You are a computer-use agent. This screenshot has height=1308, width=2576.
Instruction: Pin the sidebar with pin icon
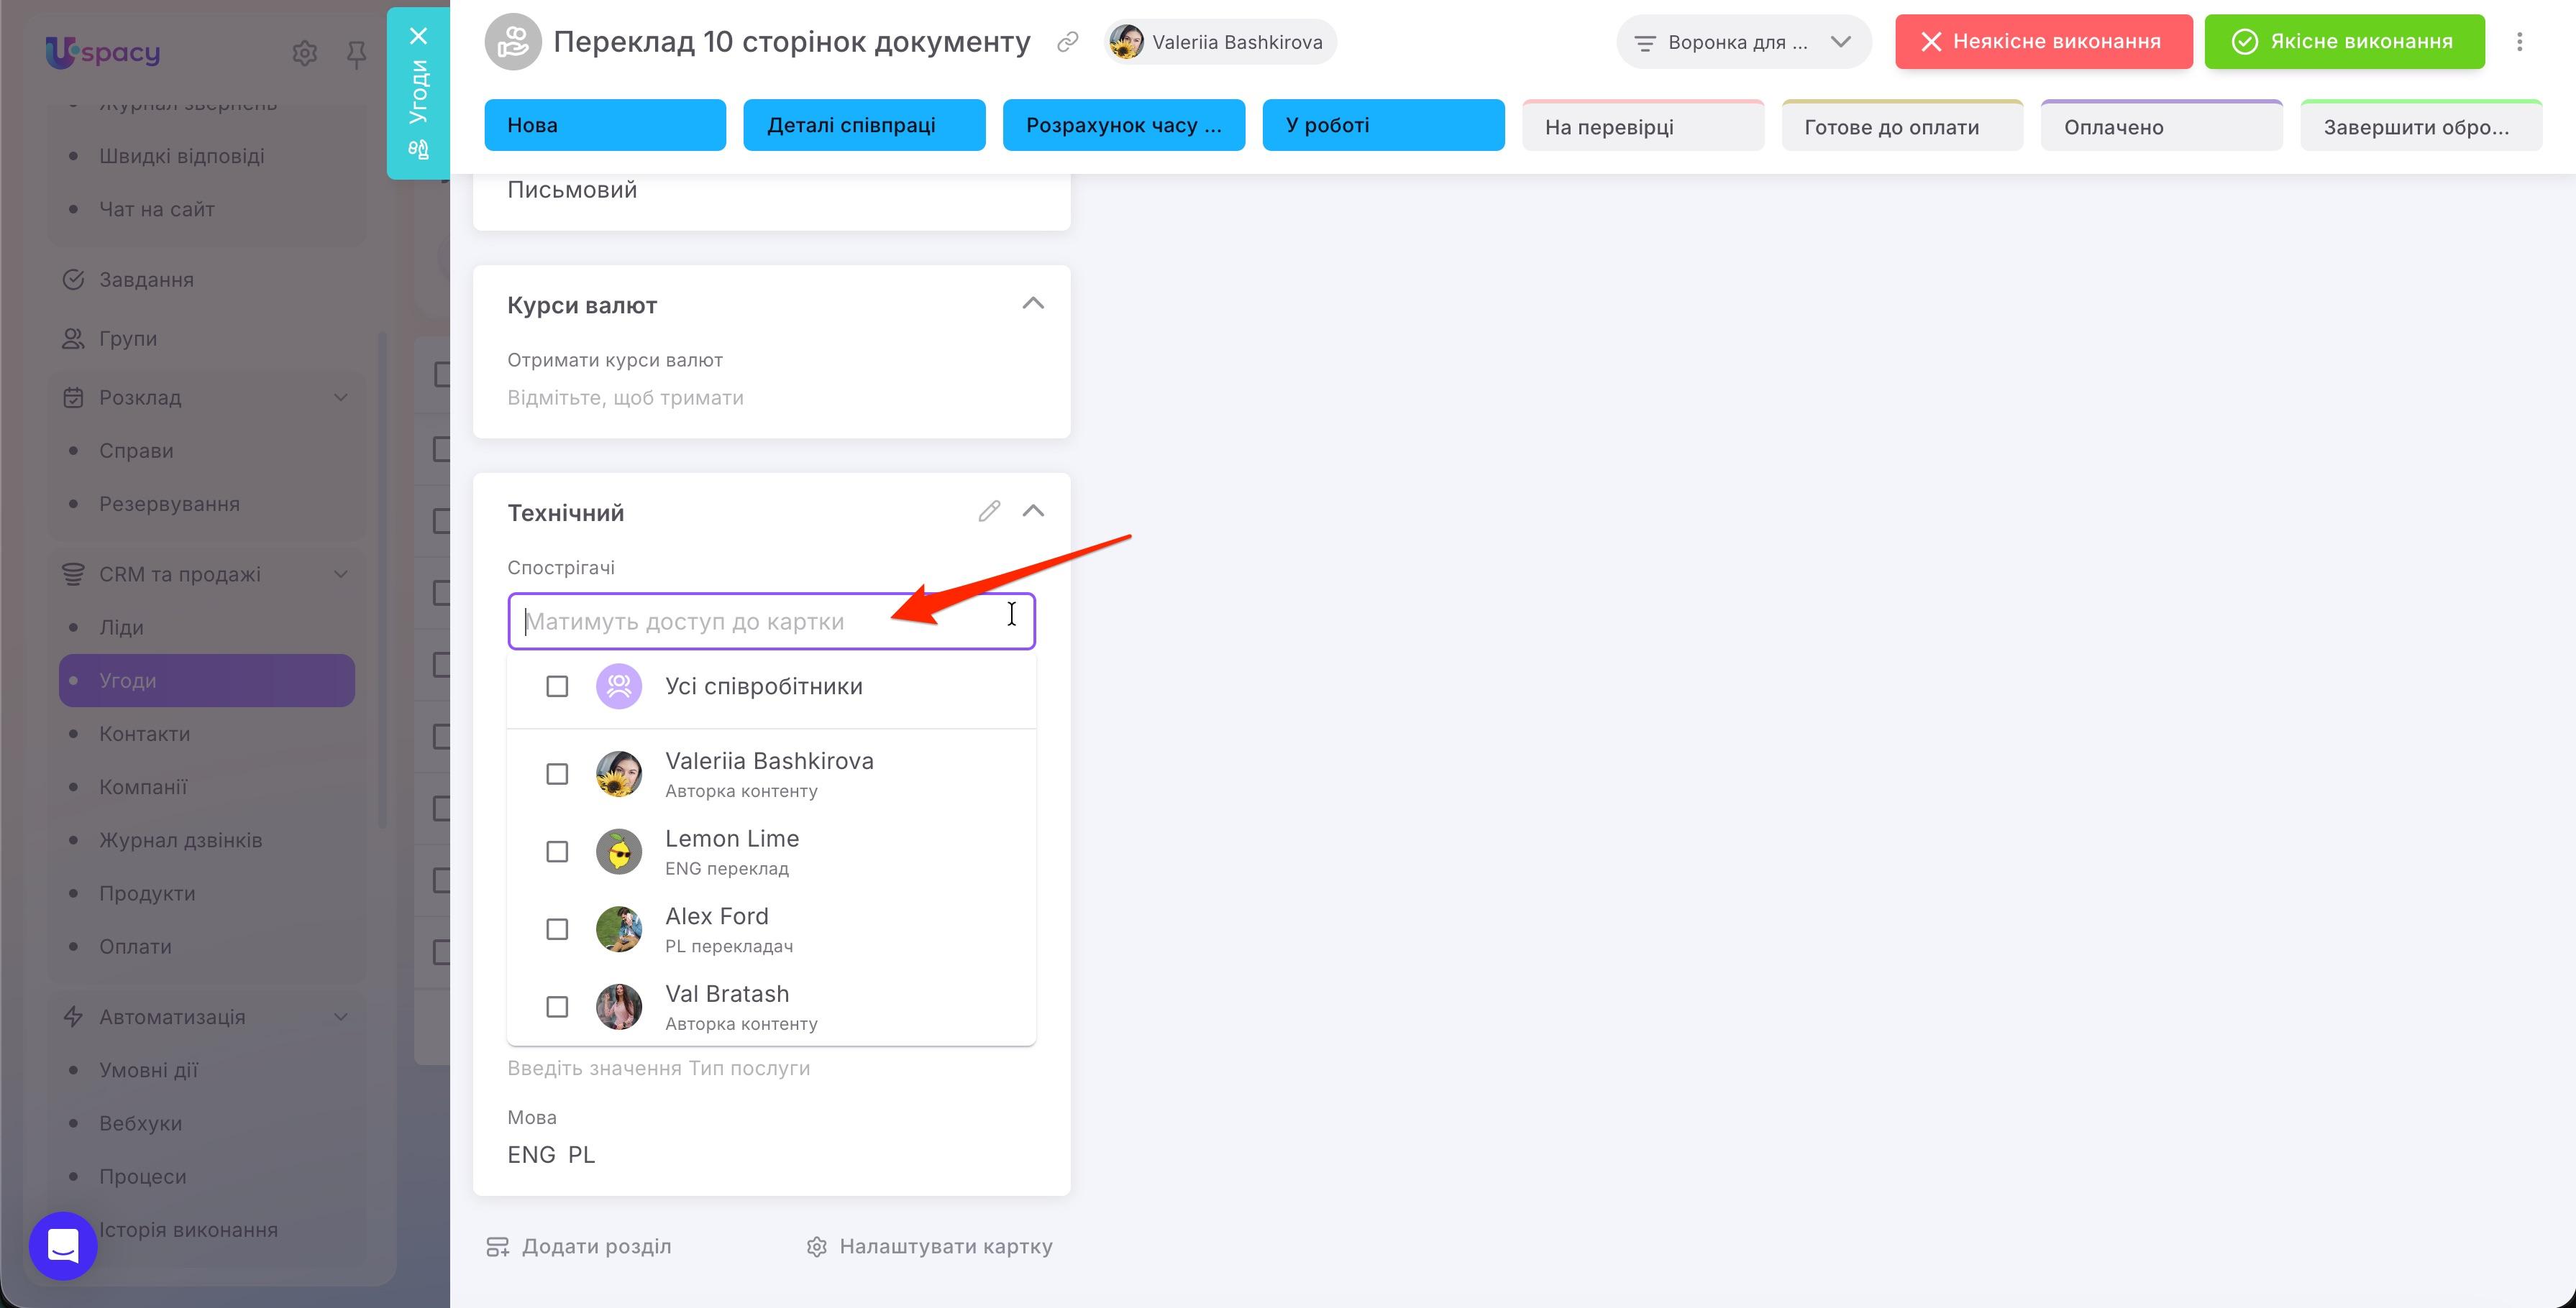tap(356, 54)
